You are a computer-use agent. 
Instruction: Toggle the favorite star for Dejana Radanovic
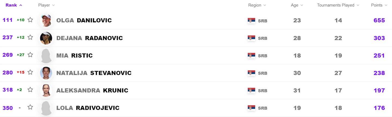coord(30,37)
